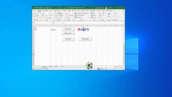Click the Paste icon
This screenshot has width=172, height=97.
tap(35, 14)
